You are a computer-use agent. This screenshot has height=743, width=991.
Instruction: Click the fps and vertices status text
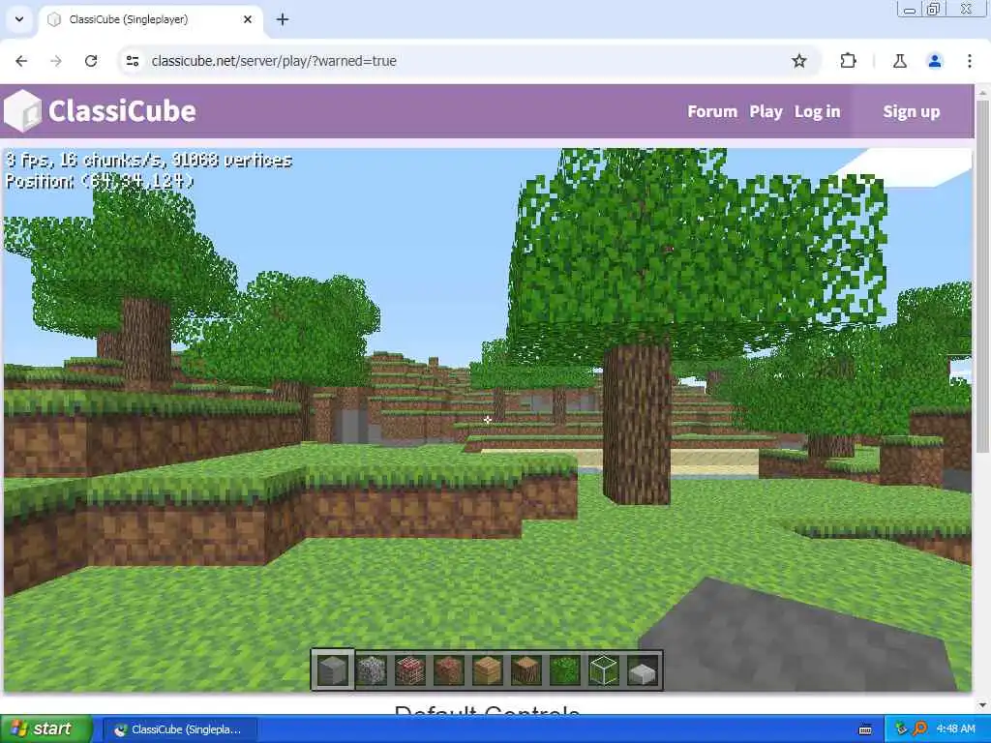[149, 160]
